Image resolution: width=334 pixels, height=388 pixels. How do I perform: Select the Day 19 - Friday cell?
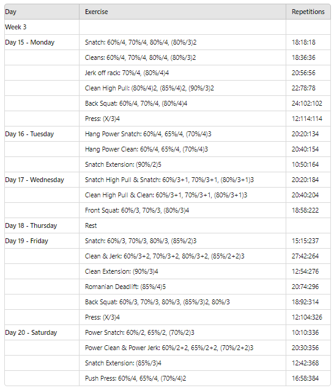pos(42,241)
